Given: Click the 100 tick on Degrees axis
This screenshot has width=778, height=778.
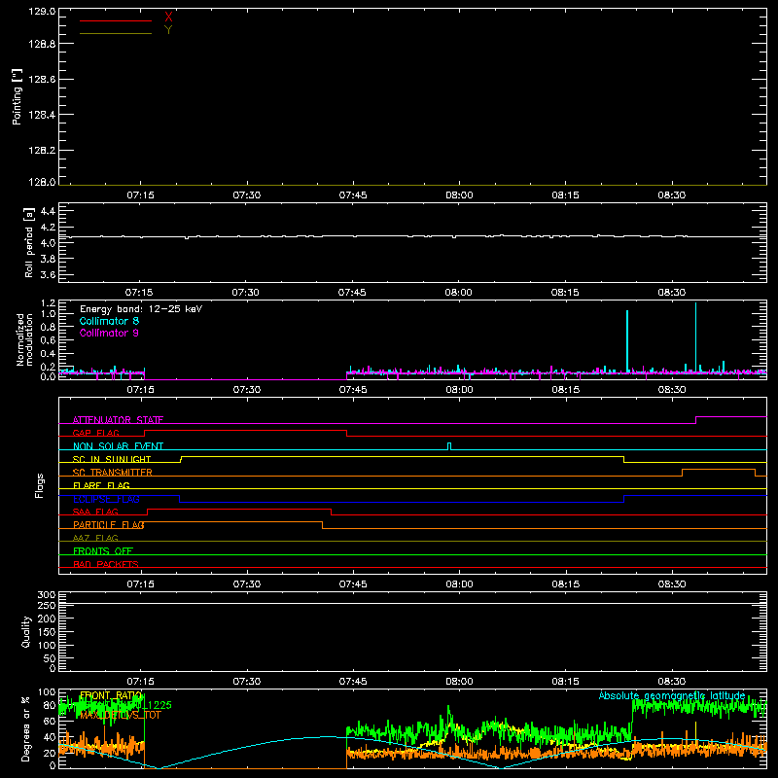Looking at the screenshot, I should click(x=46, y=692).
